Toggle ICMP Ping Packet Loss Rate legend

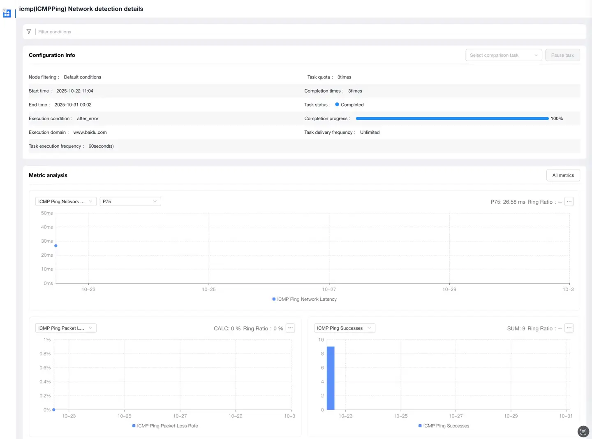(x=165, y=426)
